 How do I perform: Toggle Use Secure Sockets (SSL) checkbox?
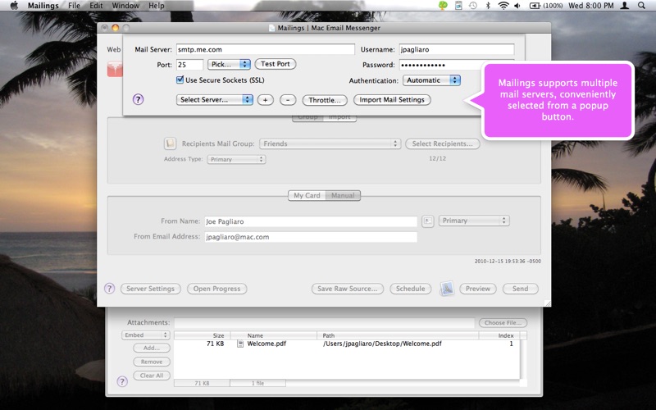[x=180, y=80]
